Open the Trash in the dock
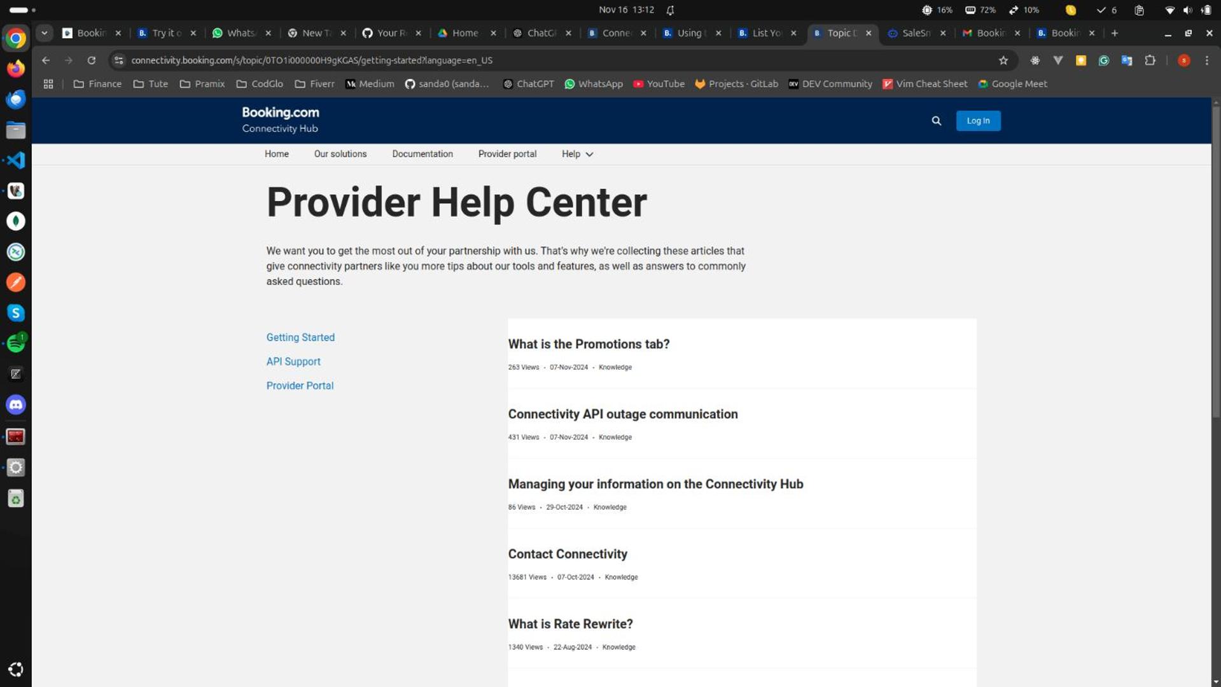 pyautogui.click(x=16, y=499)
